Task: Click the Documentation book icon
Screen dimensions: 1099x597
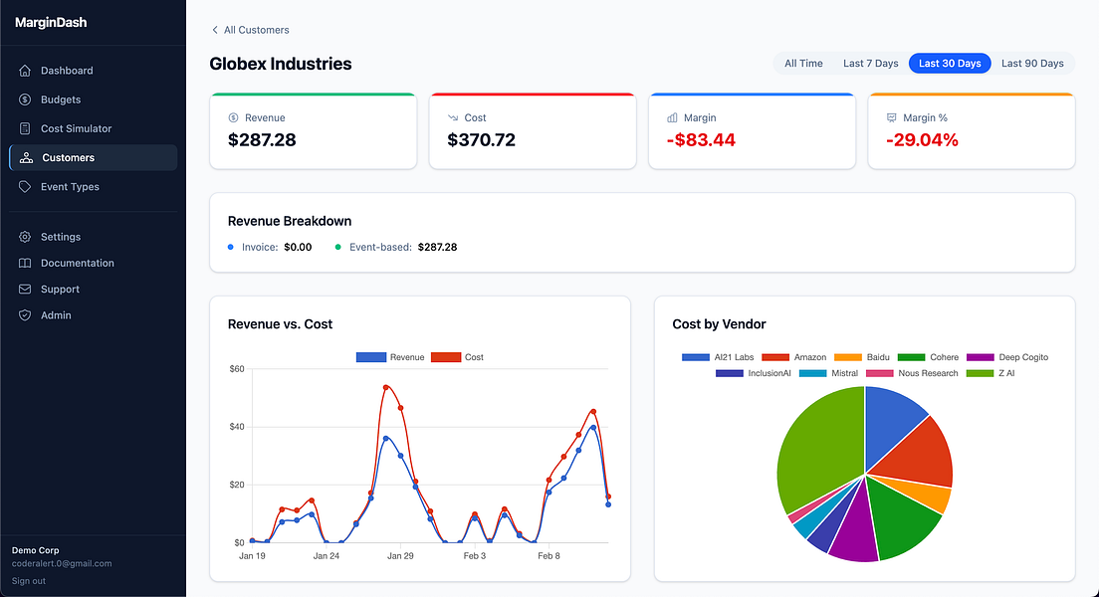Action: pyautogui.click(x=25, y=264)
